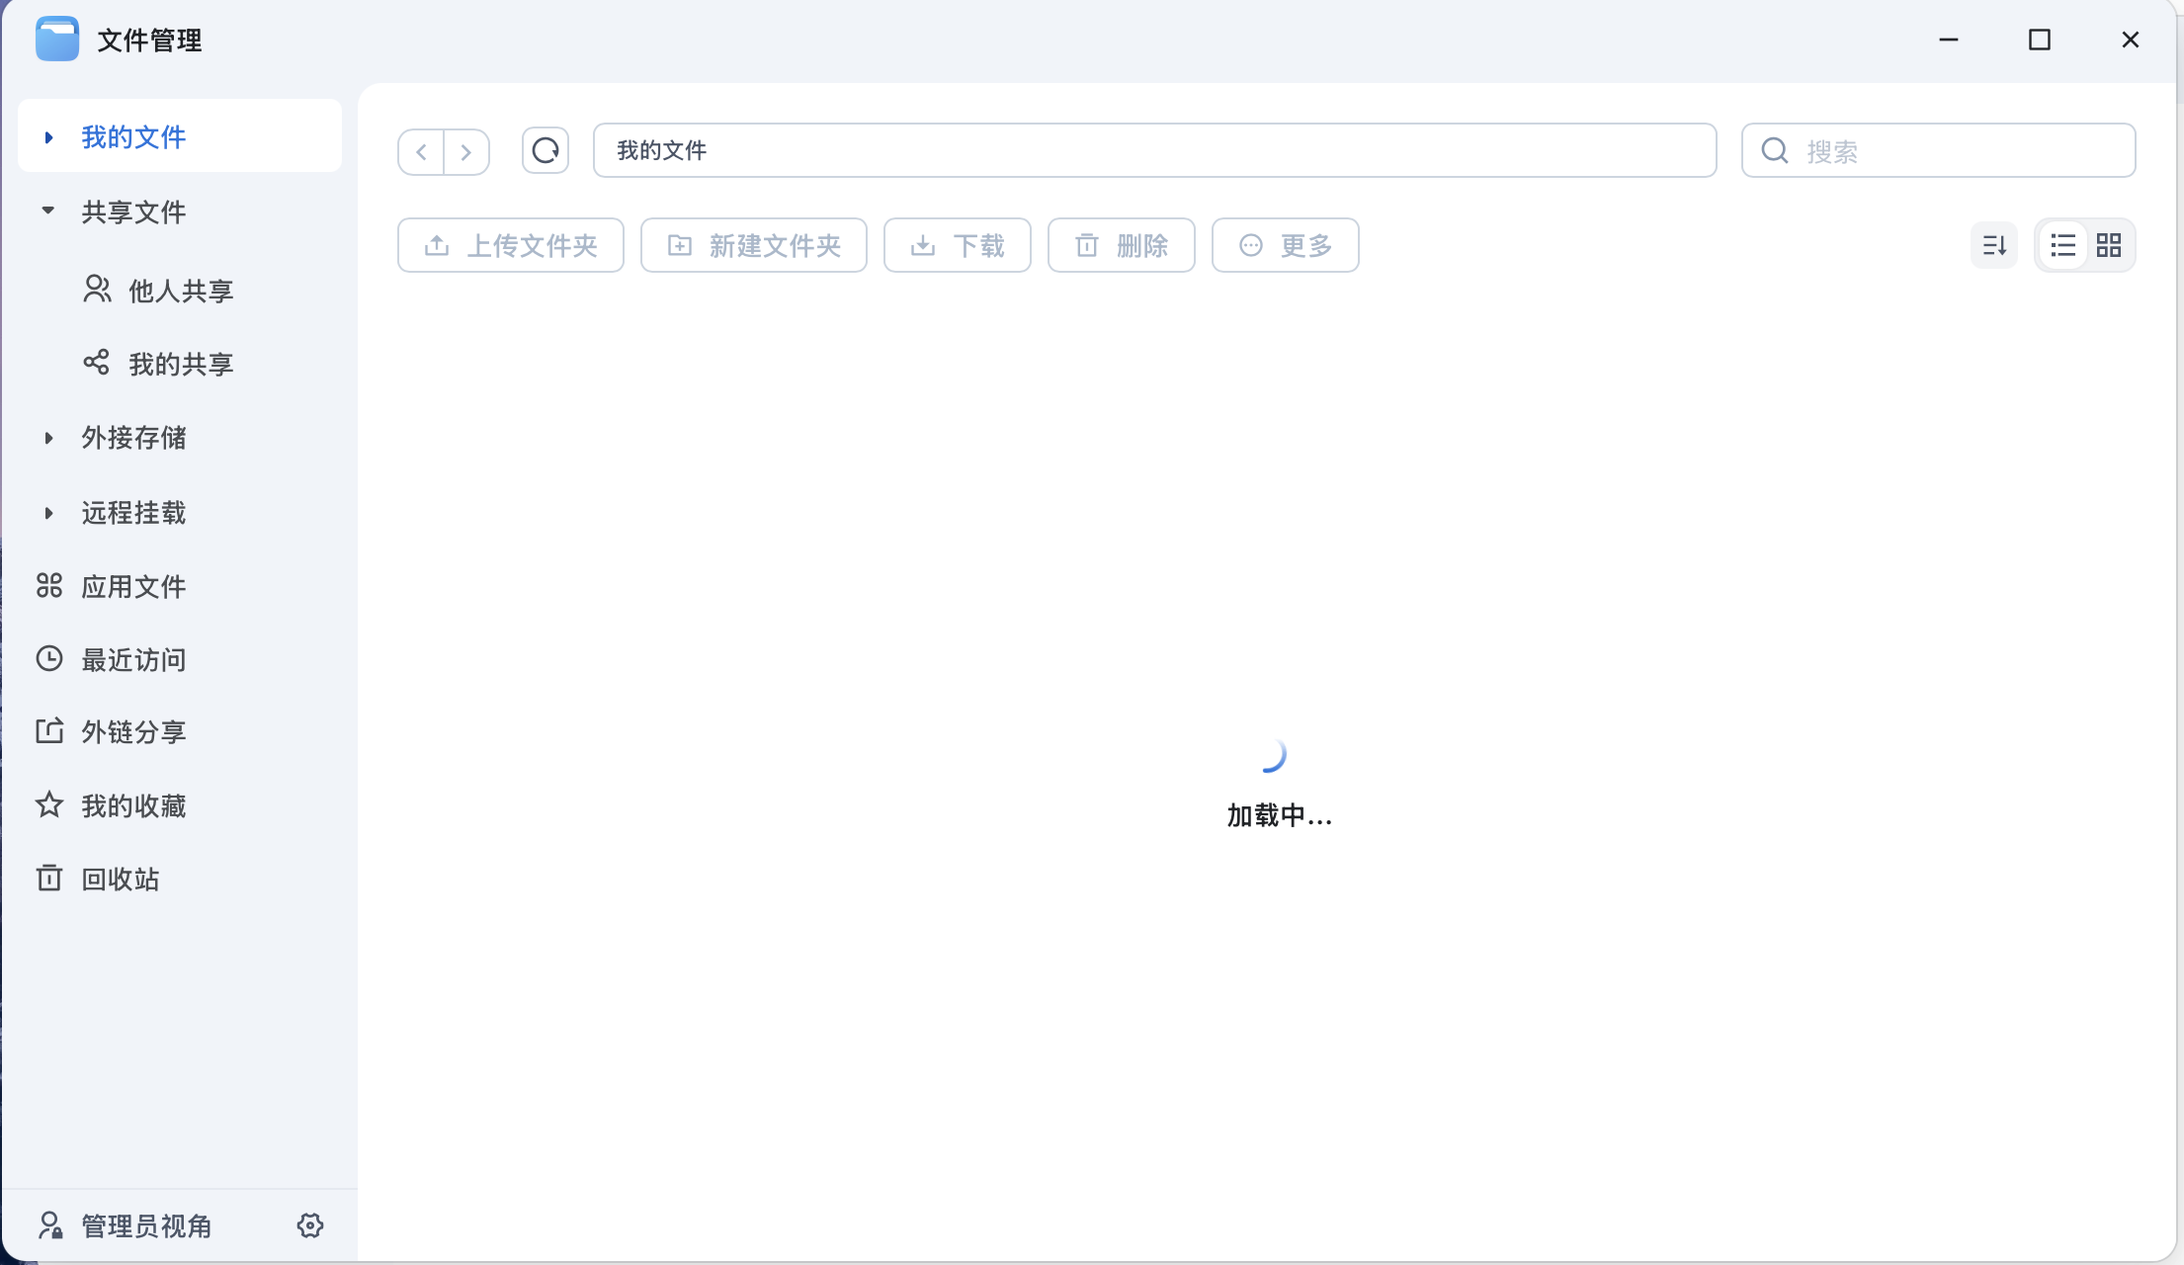Go forward with the right arrow button
Screen dimensions: 2184x1265
click(466, 151)
